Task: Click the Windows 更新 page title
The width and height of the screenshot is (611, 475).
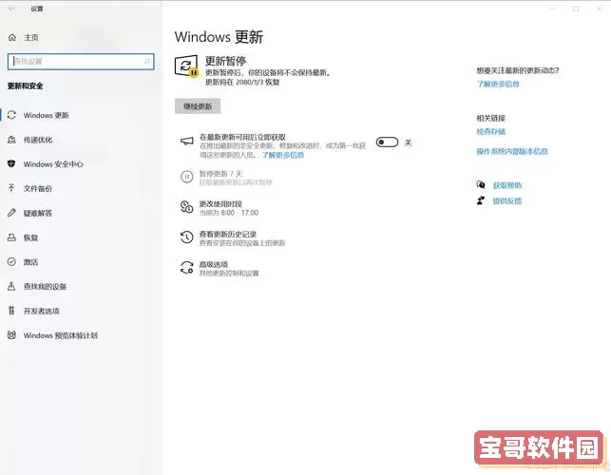Action: 219,37
